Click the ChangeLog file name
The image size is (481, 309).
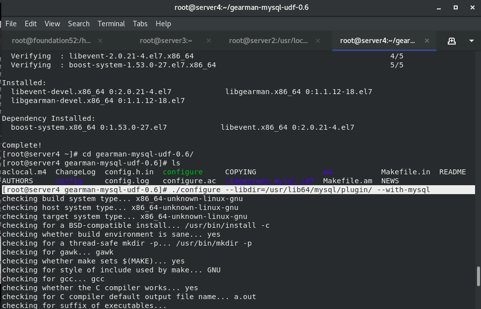click(75, 172)
